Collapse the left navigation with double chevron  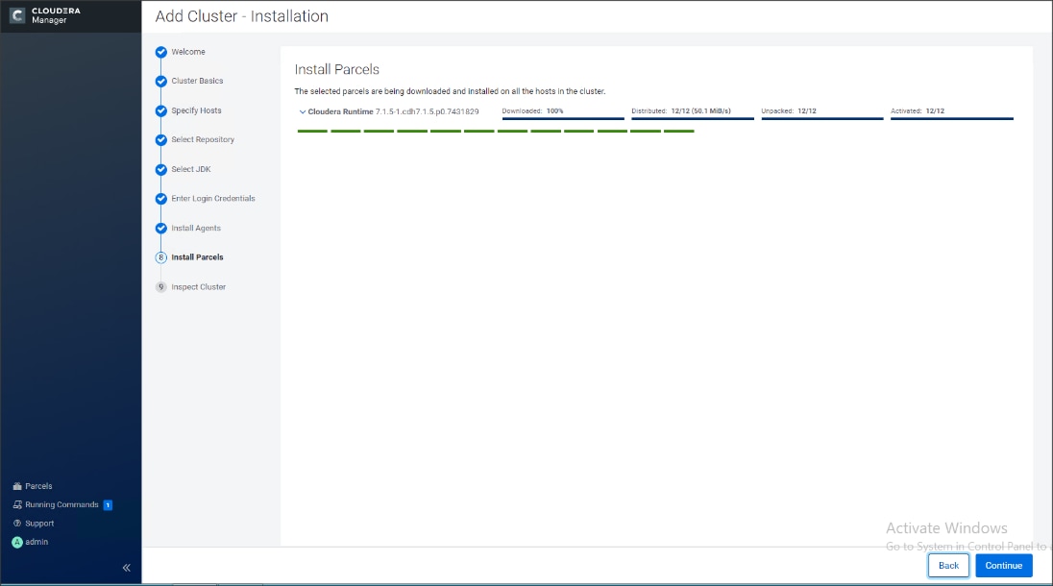click(125, 567)
